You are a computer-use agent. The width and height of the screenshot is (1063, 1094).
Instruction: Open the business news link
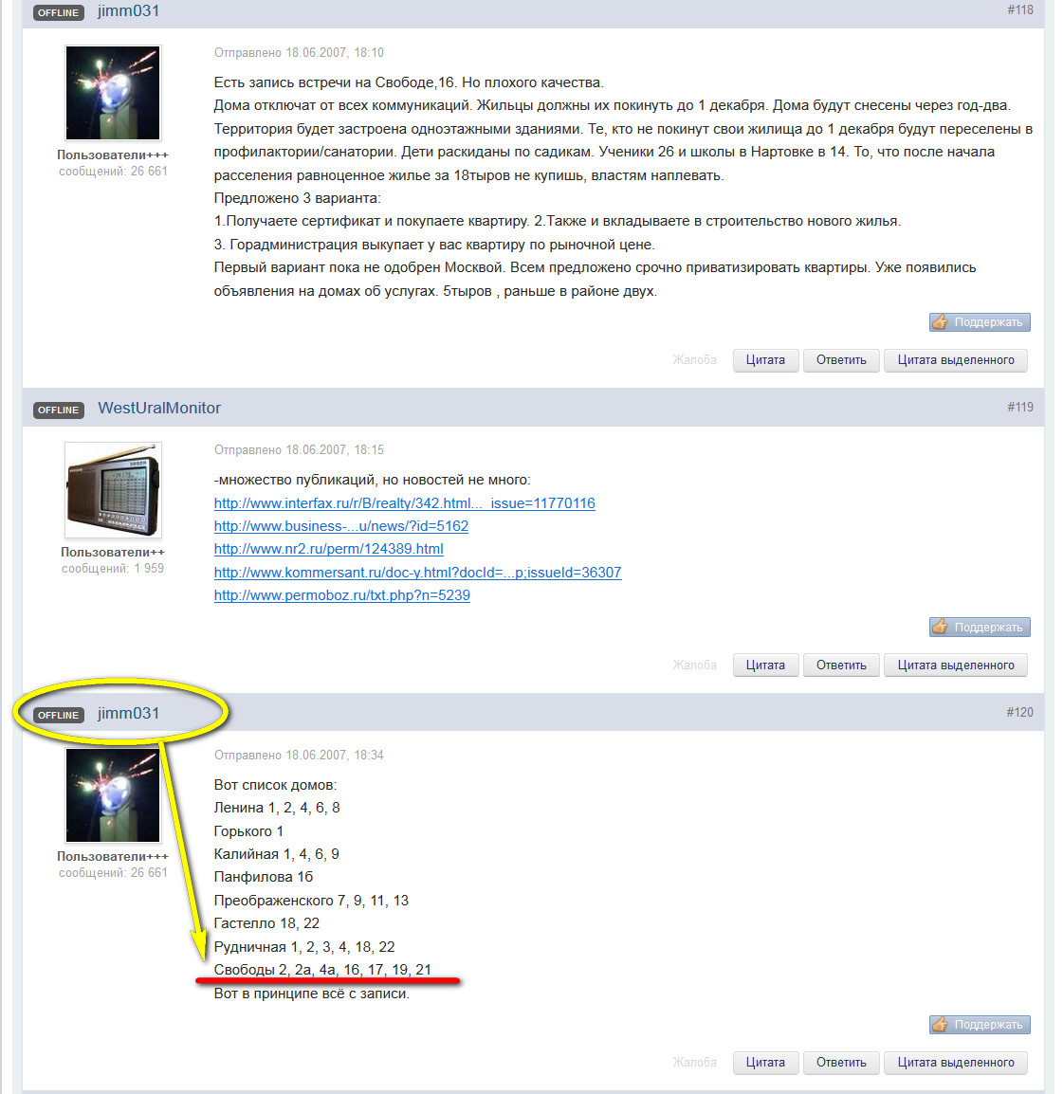(340, 526)
